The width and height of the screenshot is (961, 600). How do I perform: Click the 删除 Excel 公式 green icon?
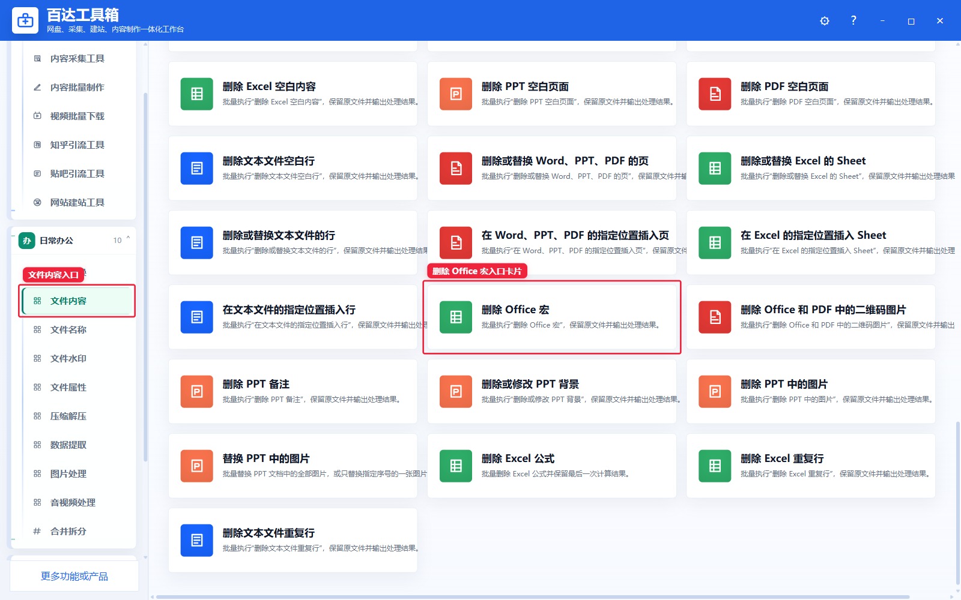pyautogui.click(x=456, y=466)
